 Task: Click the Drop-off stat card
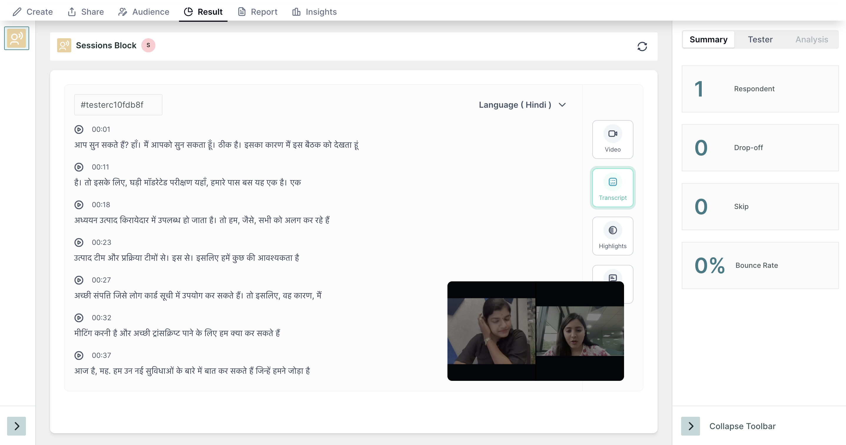(x=760, y=148)
